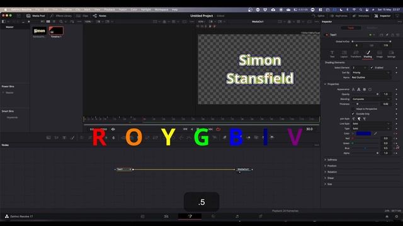The width and height of the screenshot is (403, 226).
Task: Choose the first Join Style icon
Action: click(x=353, y=119)
